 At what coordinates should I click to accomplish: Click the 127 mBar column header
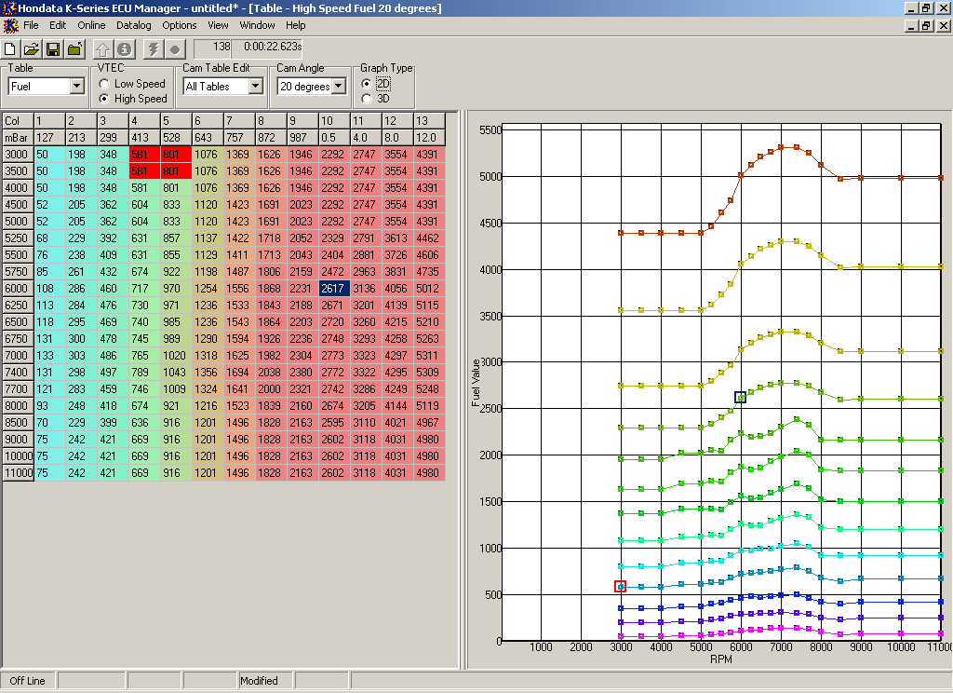(49, 138)
